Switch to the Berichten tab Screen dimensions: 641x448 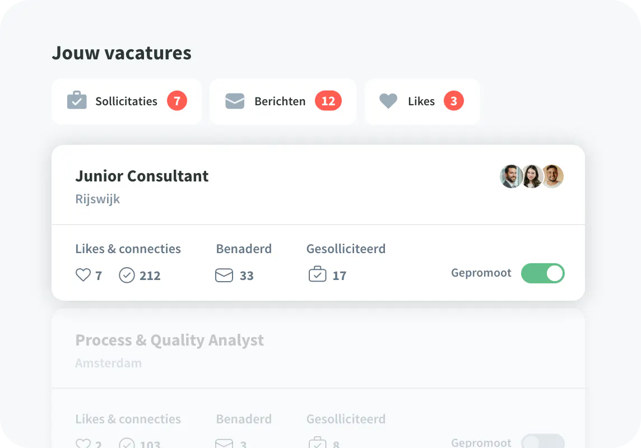280,101
